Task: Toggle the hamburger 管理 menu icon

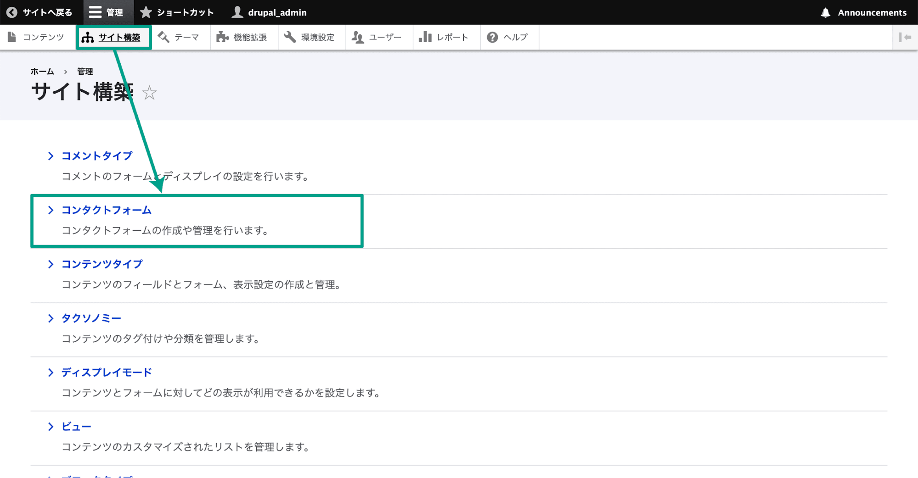Action: pos(95,12)
